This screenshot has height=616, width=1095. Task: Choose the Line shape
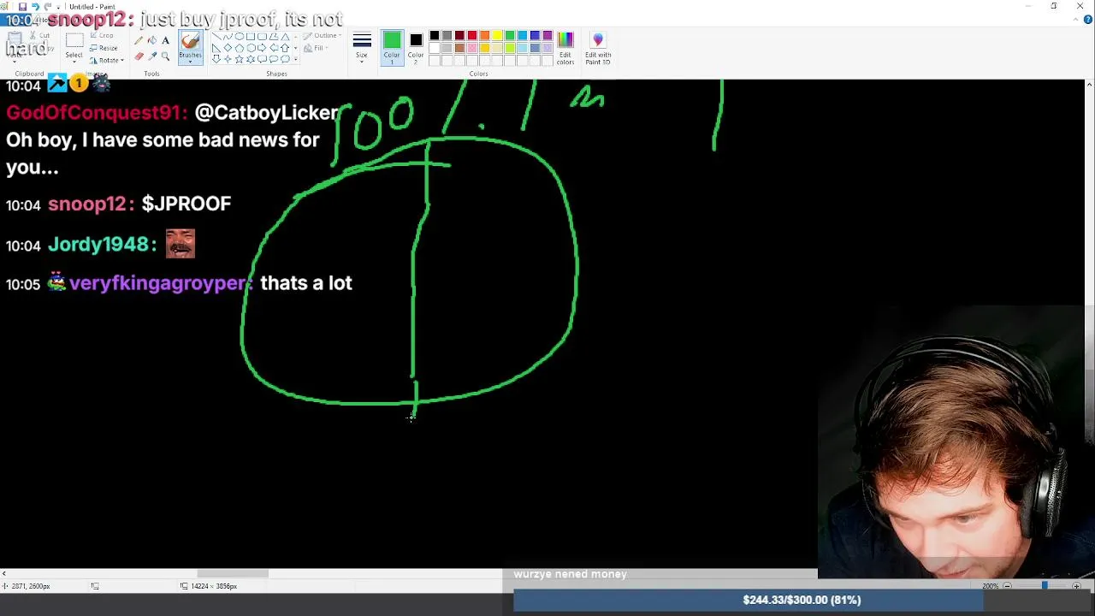[216, 36]
